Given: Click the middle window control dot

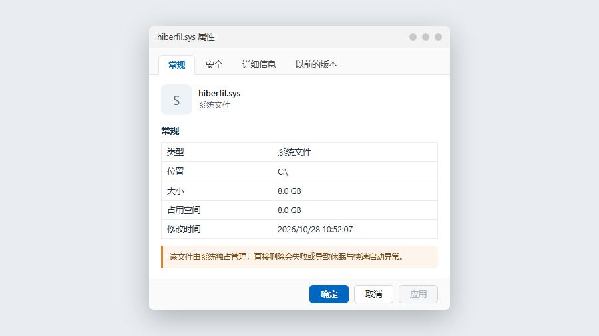Looking at the screenshot, I should point(425,37).
